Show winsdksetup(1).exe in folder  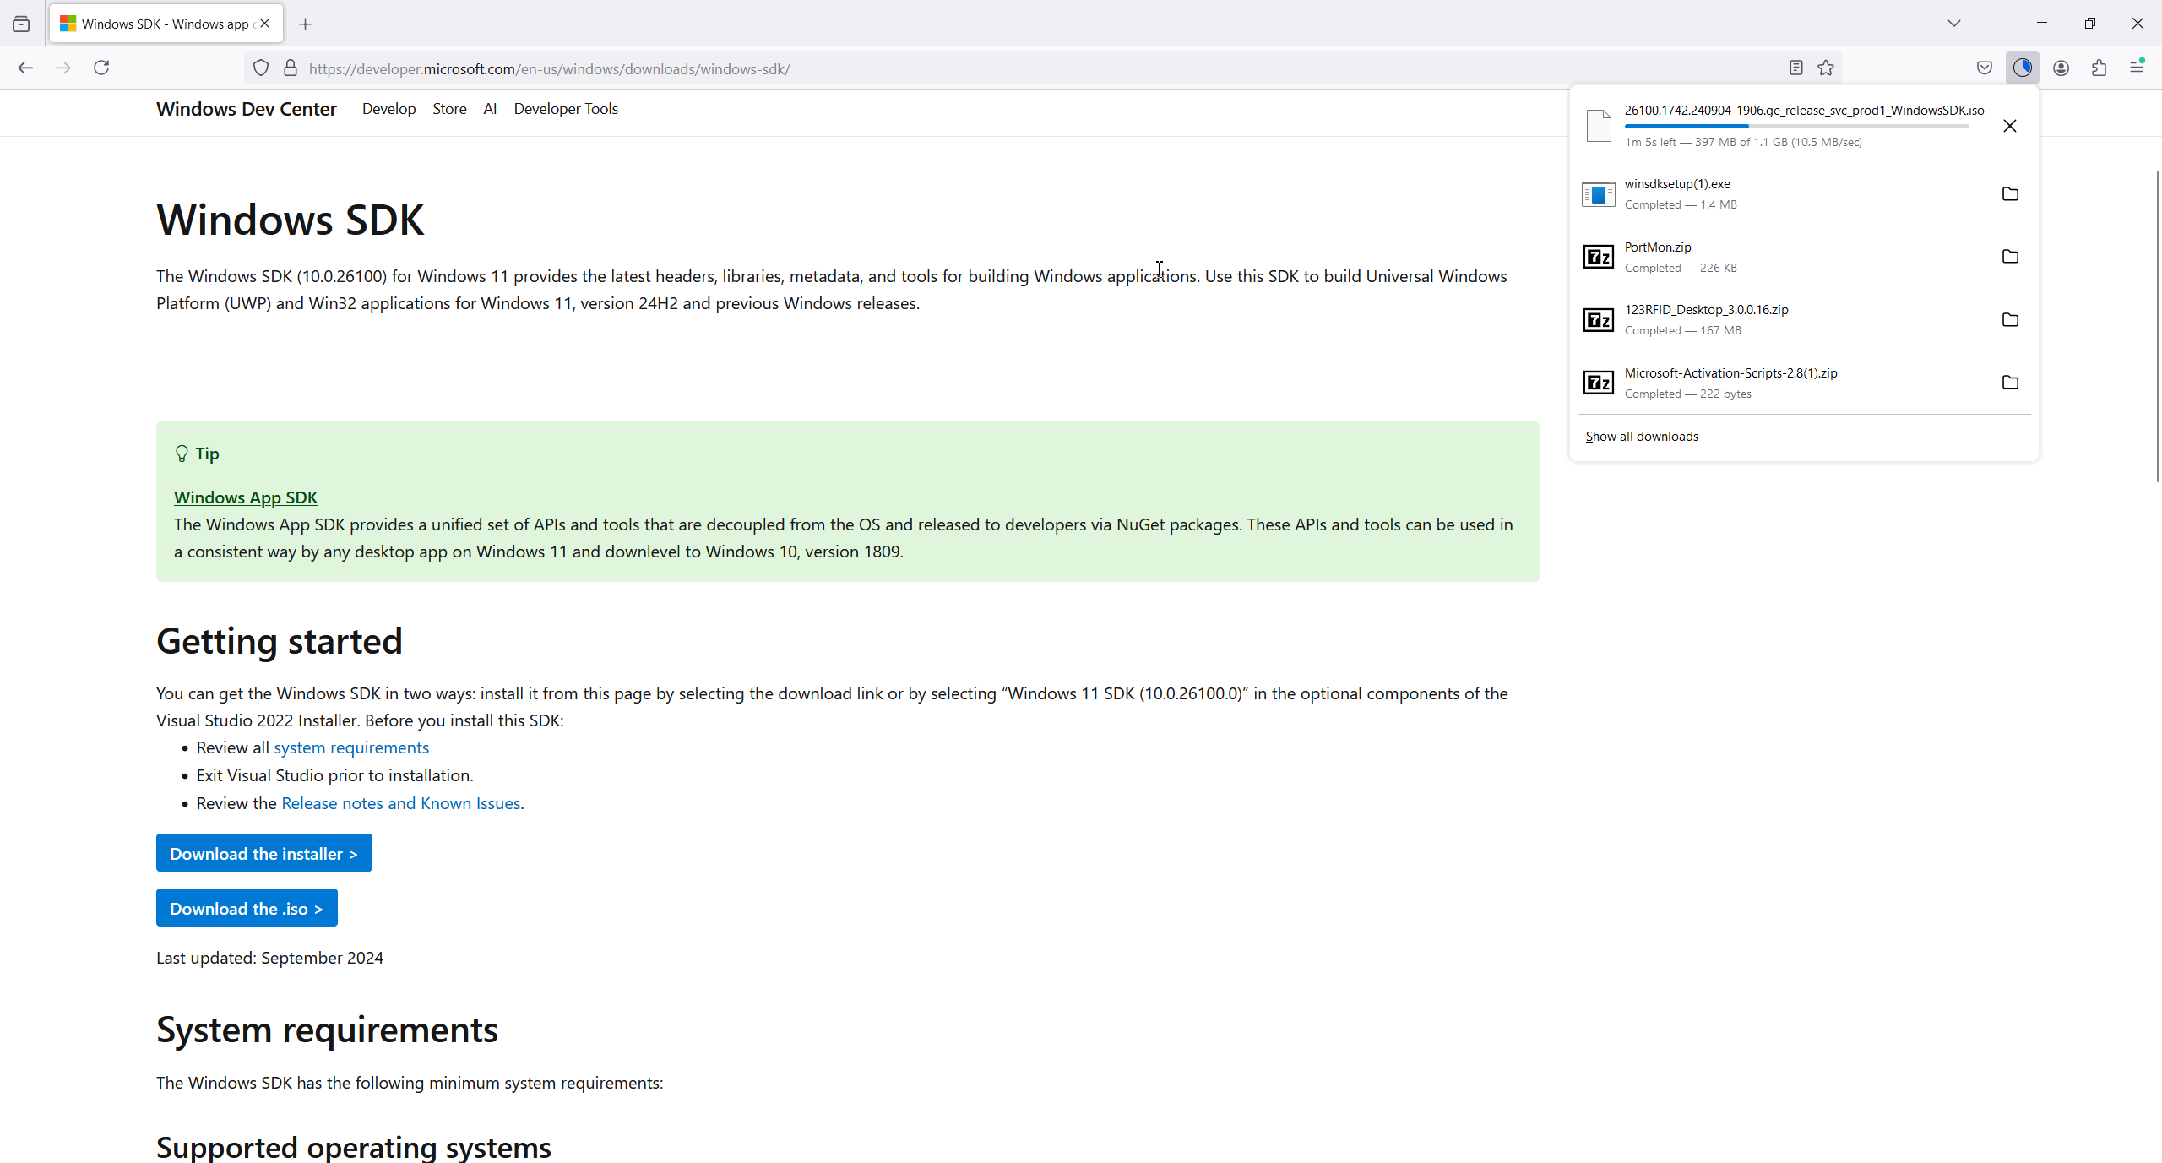[2010, 194]
